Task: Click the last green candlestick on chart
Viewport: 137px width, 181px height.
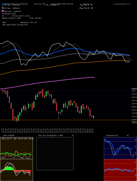Action: [93, 117]
